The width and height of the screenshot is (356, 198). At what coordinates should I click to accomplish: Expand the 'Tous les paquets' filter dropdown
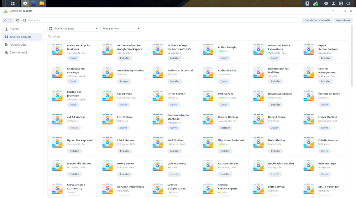click(73, 28)
